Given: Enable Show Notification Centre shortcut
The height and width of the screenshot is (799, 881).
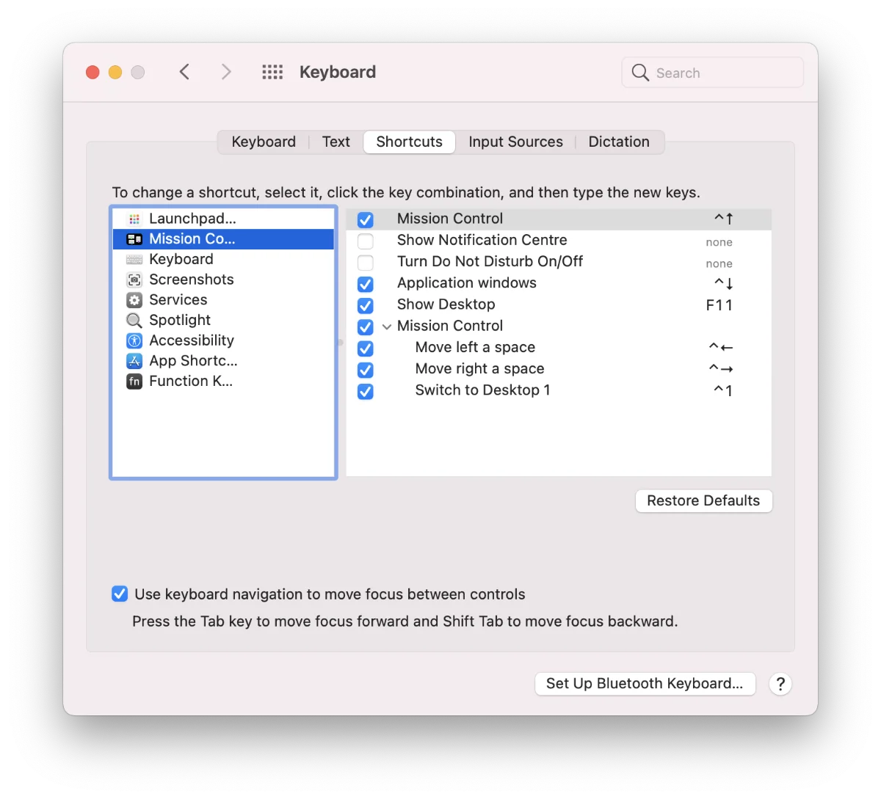Looking at the screenshot, I should point(366,241).
